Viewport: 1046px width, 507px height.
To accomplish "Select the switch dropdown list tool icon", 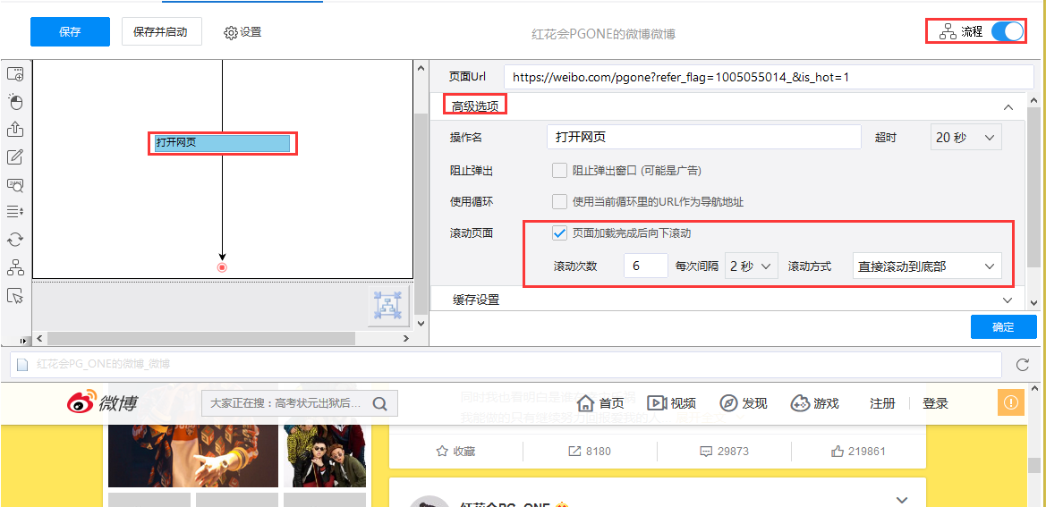I will click(14, 212).
